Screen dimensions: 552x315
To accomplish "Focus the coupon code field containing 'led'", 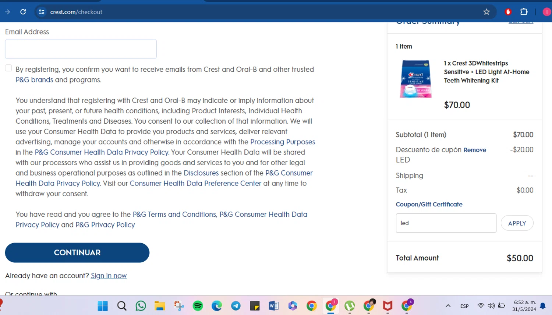I will (446, 223).
